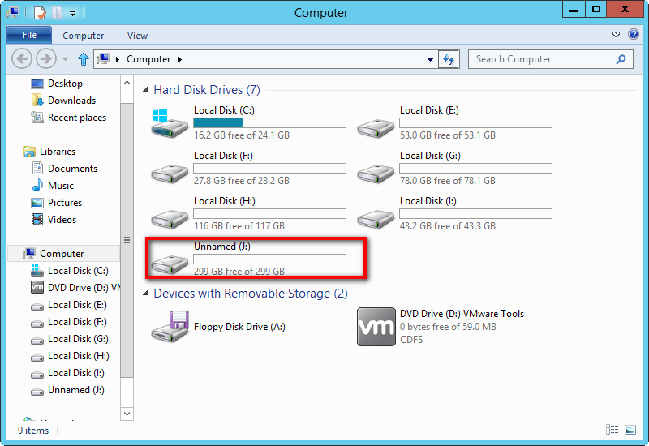Open the File ribbon tab
This screenshot has height=446, width=649.
click(x=29, y=35)
